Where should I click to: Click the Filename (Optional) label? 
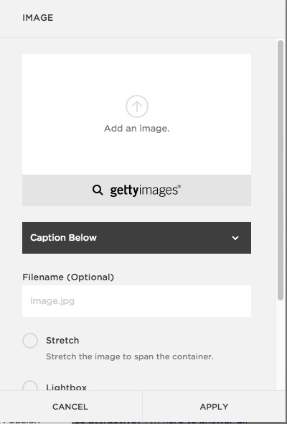click(68, 277)
